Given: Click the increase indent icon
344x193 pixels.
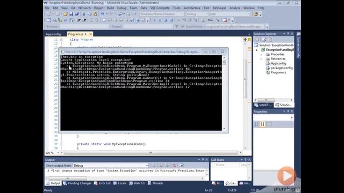Looking at the screenshot, I should pos(84,20).
